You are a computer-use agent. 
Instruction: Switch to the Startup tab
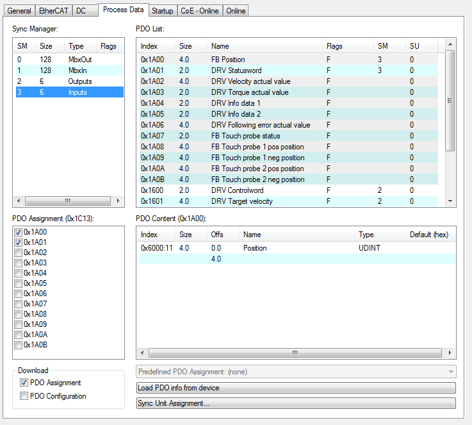tap(163, 11)
